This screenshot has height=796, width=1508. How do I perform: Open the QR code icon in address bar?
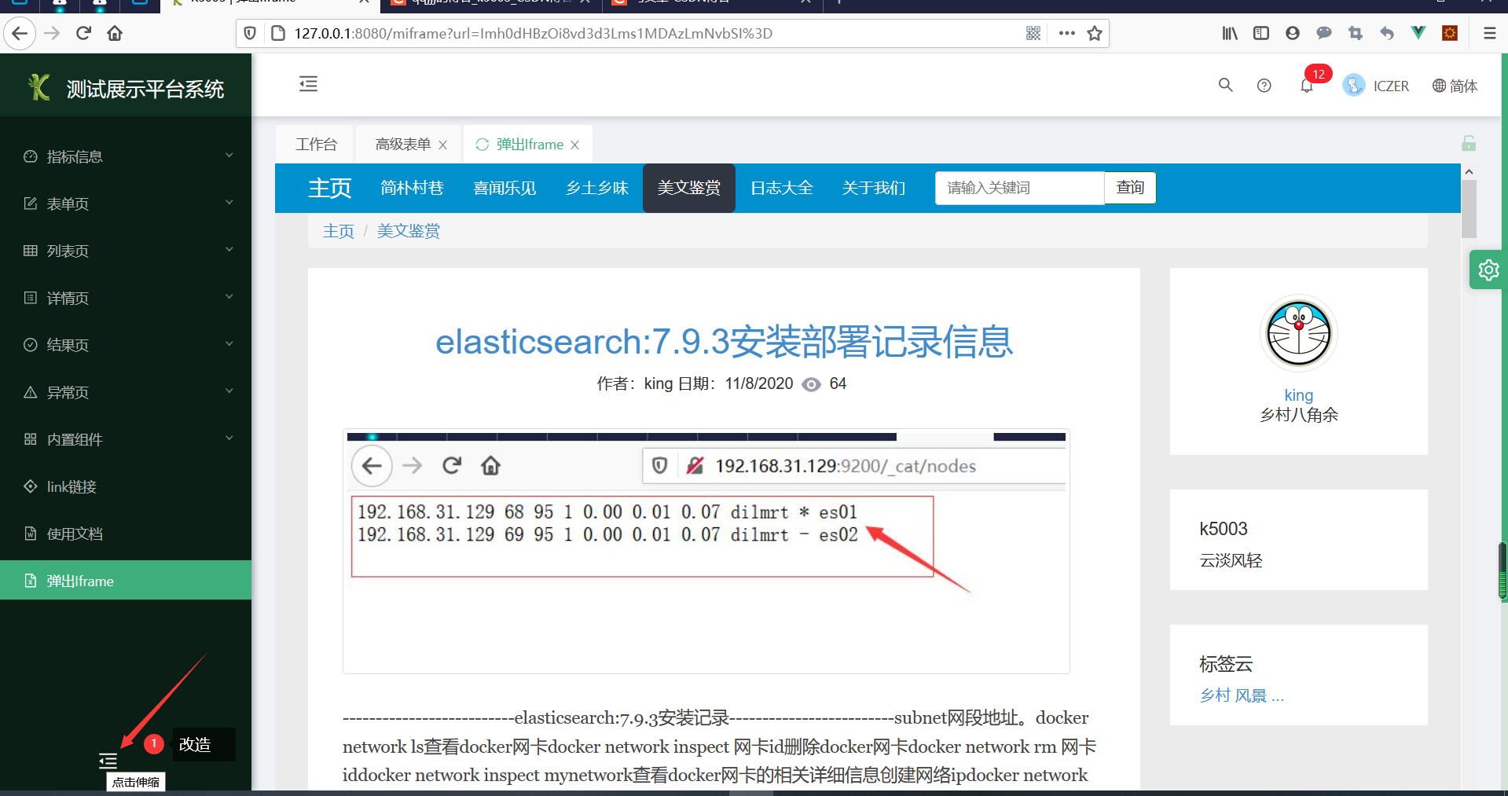[x=1033, y=33]
